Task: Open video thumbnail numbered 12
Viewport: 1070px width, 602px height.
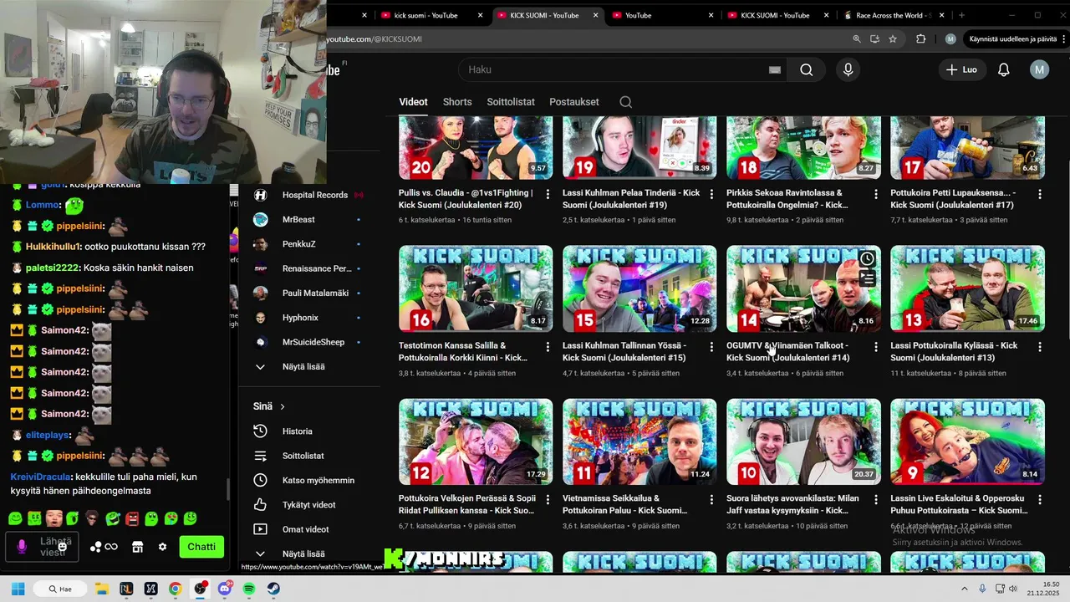Action: tap(476, 441)
